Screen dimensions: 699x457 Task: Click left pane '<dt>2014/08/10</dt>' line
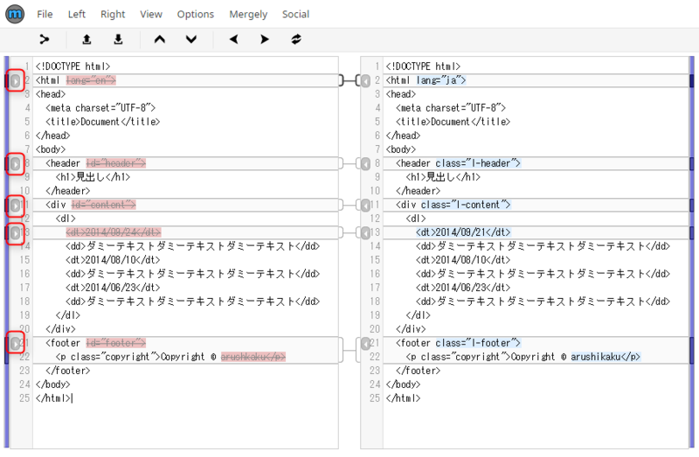(x=113, y=260)
